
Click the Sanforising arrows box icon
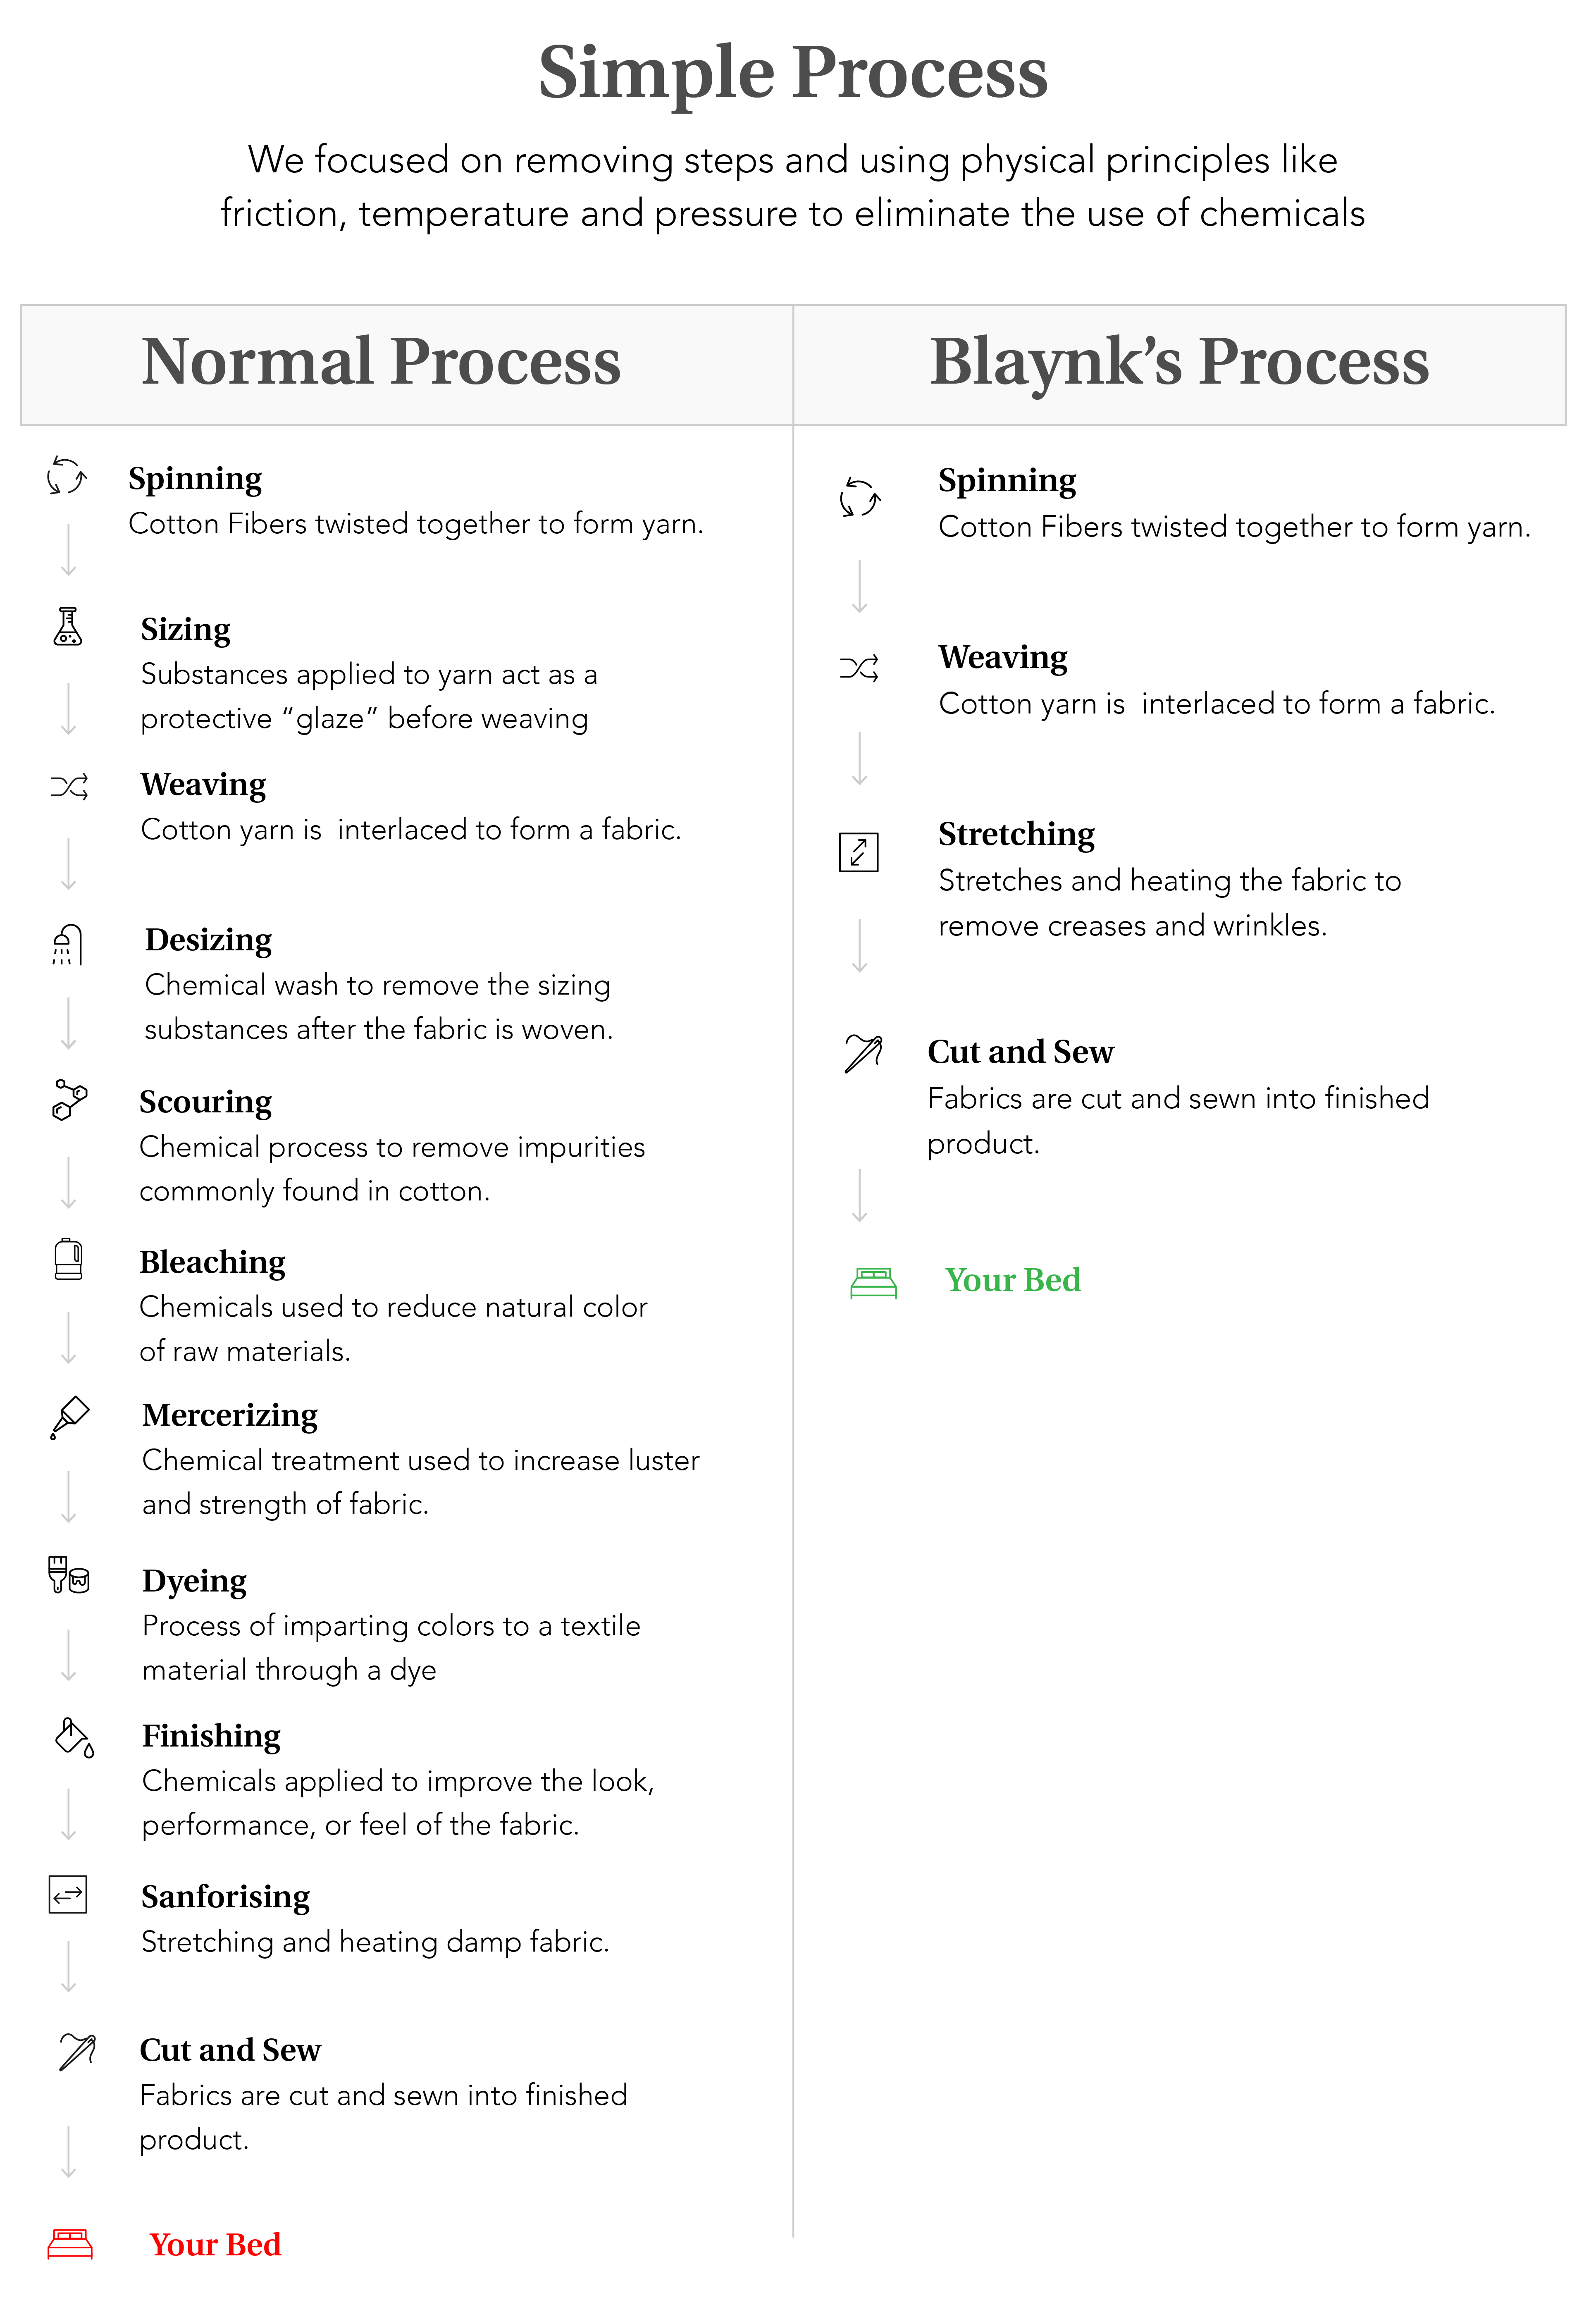pos(68,1894)
